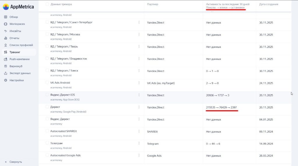Image resolution: width=298 pixels, height=166 pixels.
Task: Open the Workspaces icon in sidebar
Action: (6, 24)
